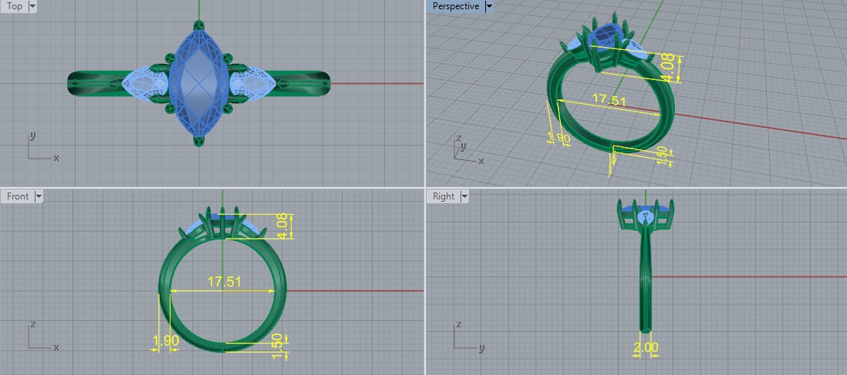Select the 2.00 dimension in Right view
Viewport: 847px width, 375px height.
tap(646, 347)
